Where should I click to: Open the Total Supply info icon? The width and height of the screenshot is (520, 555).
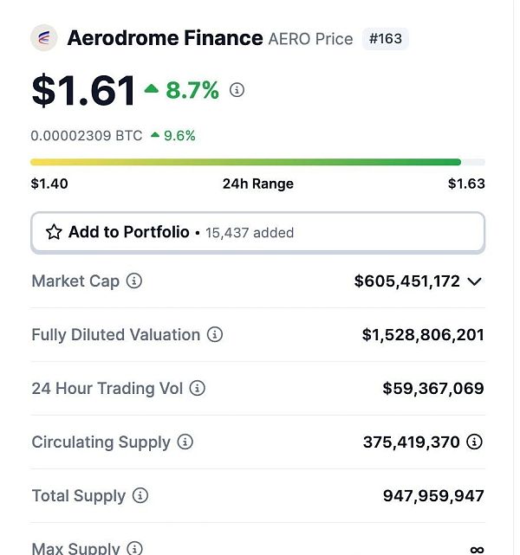click(x=140, y=496)
